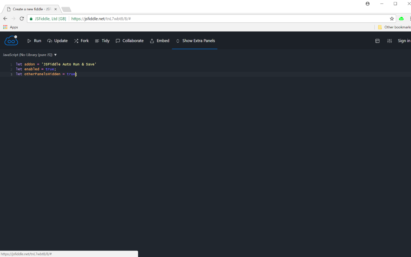The width and height of the screenshot is (411, 257).
Task: Reload the current page
Action: tap(22, 19)
